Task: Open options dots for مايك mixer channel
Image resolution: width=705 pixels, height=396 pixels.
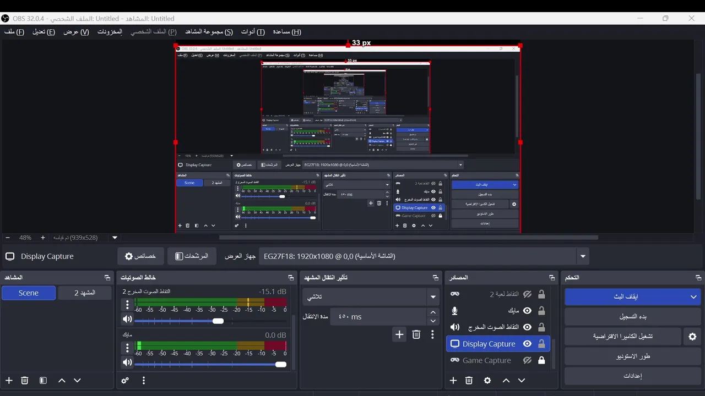Action: (127, 348)
